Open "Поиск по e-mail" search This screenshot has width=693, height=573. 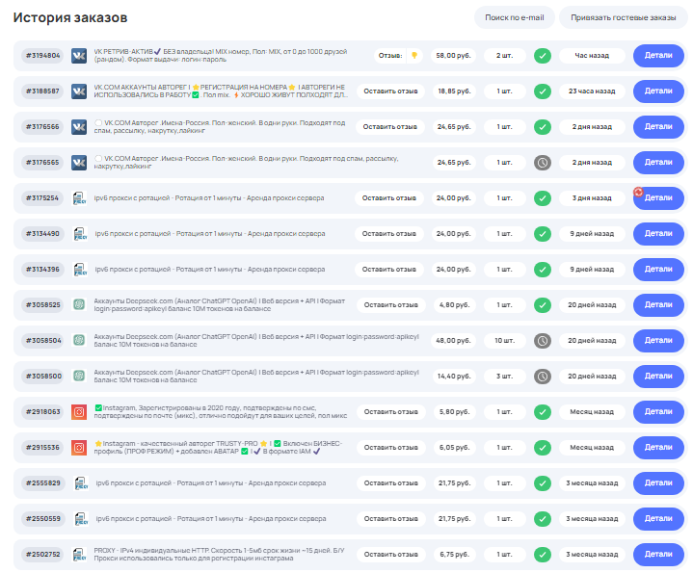tap(512, 18)
